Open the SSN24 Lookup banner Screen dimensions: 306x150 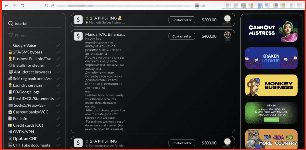[271, 113]
